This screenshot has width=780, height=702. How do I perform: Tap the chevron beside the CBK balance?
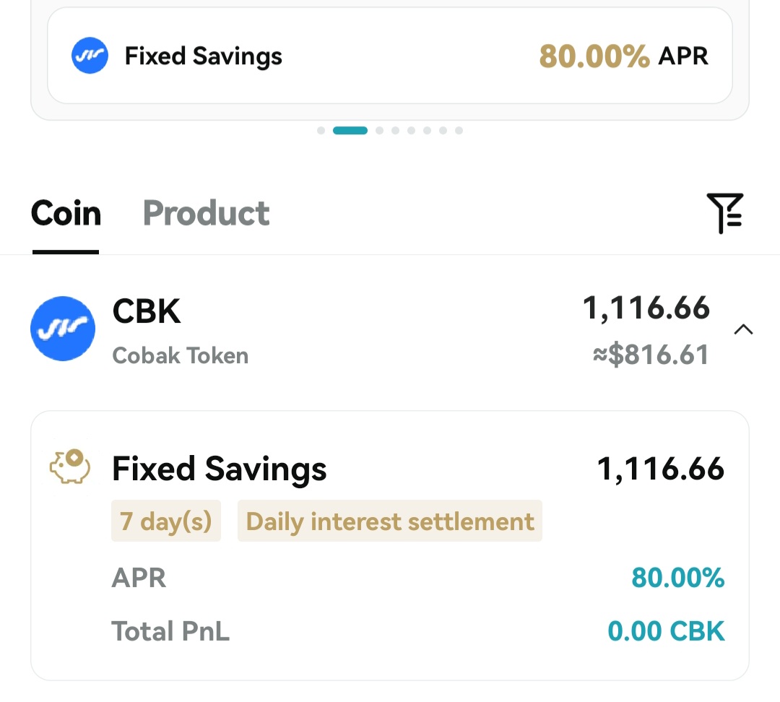[743, 329]
